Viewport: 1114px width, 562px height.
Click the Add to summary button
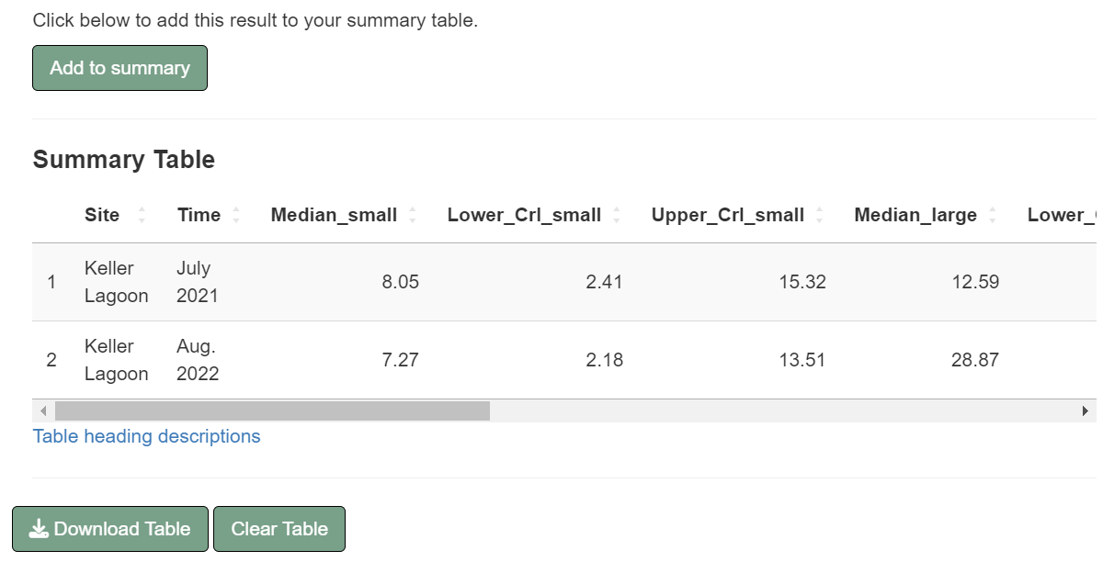[x=119, y=68]
